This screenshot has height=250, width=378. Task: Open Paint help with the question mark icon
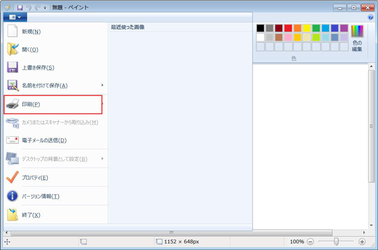tap(370, 17)
